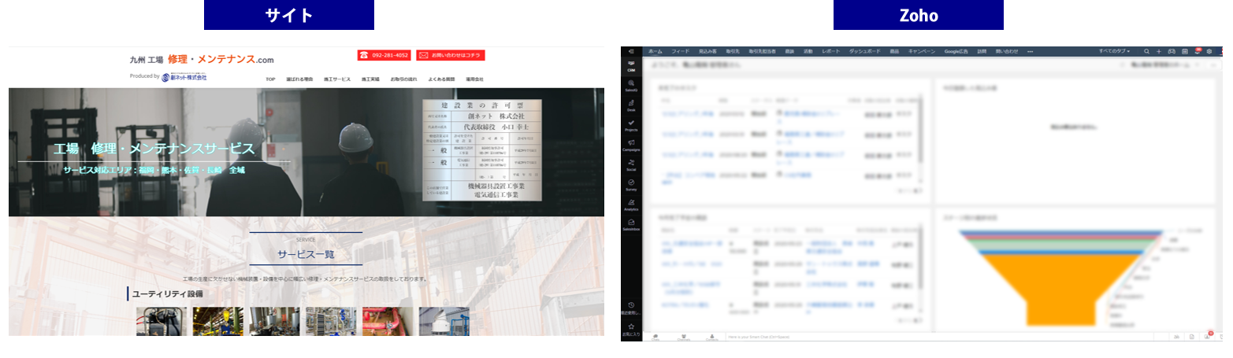The height and width of the screenshot is (358, 1233).
Task: Select the 見込み客 tab in Zoho
Action: (x=708, y=51)
